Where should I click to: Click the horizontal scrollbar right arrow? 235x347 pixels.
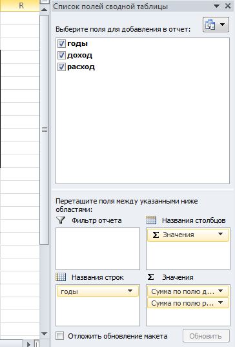tap(28, 344)
